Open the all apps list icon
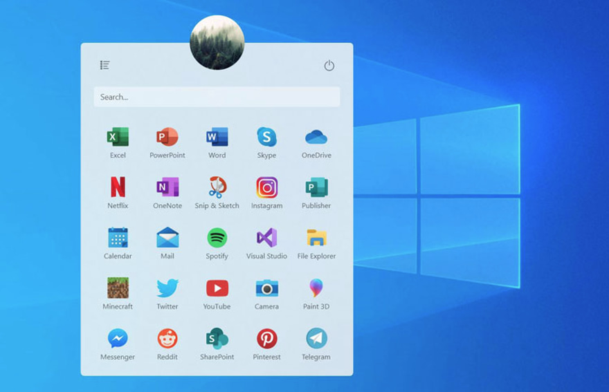 (104, 65)
